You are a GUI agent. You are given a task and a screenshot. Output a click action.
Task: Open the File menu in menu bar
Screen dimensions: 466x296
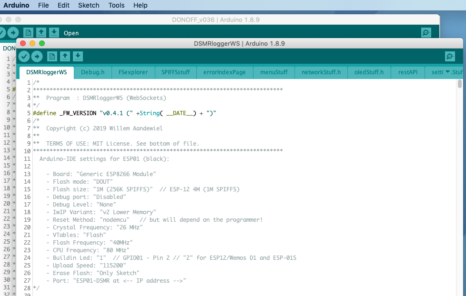point(43,5)
